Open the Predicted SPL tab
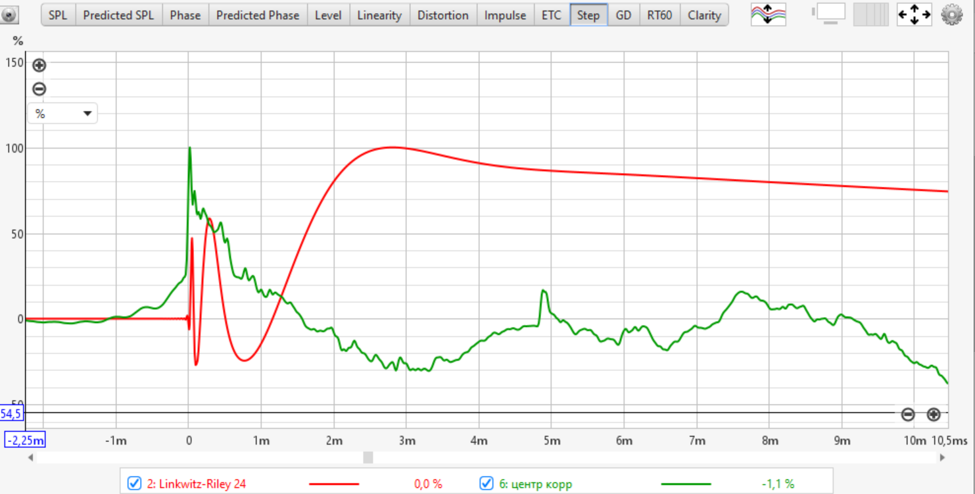The image size is (975, 494). (119, 15)
